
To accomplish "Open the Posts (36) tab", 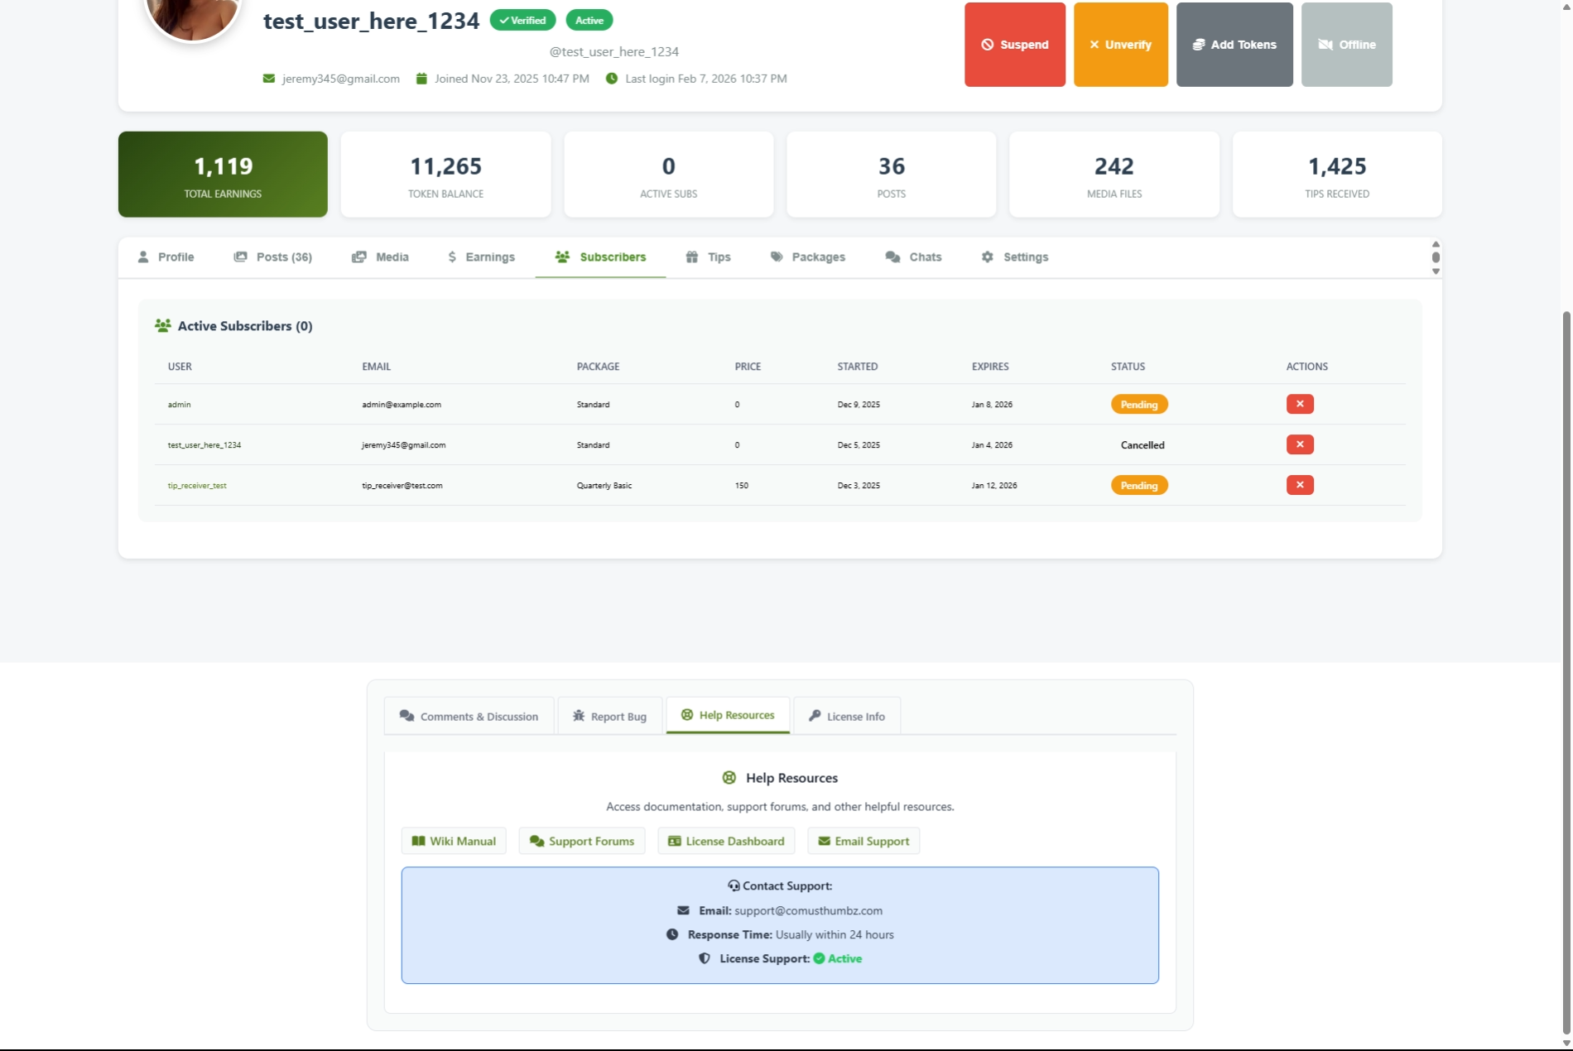I will (x=272, y=257).
